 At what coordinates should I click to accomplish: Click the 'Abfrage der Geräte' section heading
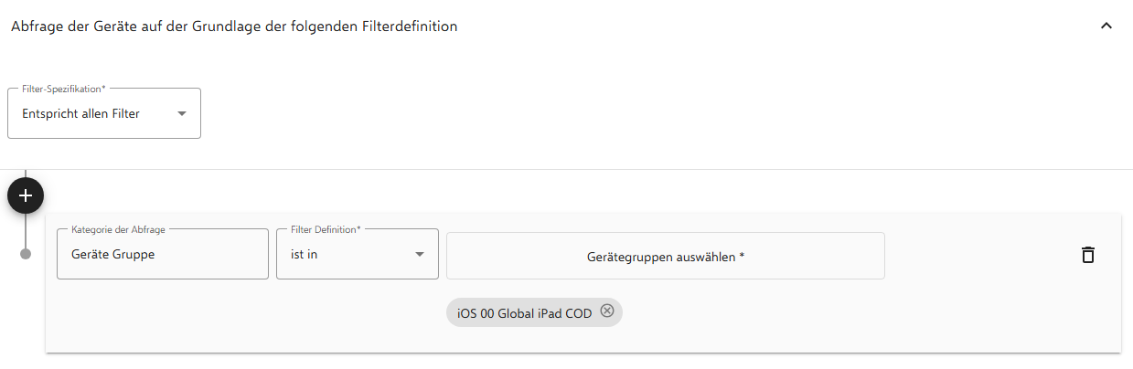pos(234,26)
